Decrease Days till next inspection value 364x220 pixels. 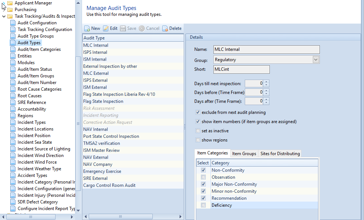(x=266, y=85)
